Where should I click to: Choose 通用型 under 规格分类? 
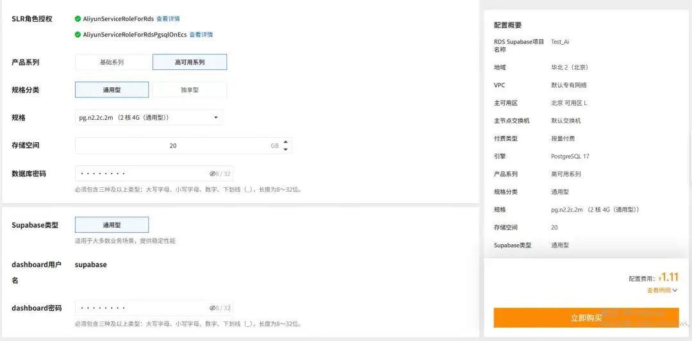coord(111,90)
